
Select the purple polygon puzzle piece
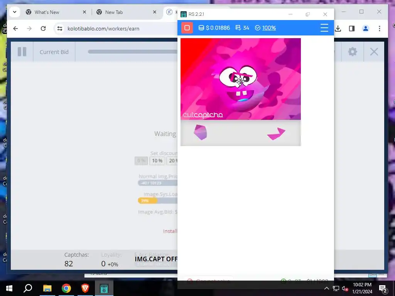point(201,132)
